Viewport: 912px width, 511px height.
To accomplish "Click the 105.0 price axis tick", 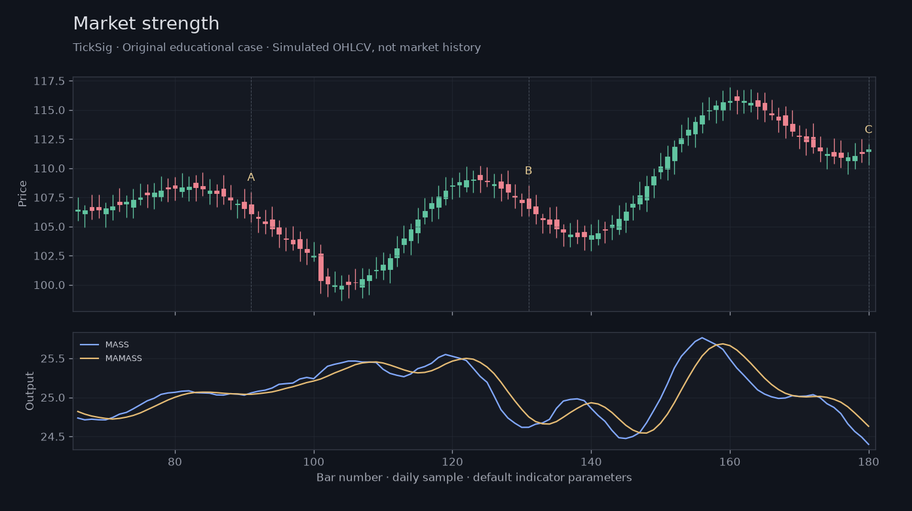I will coord(49,227).
